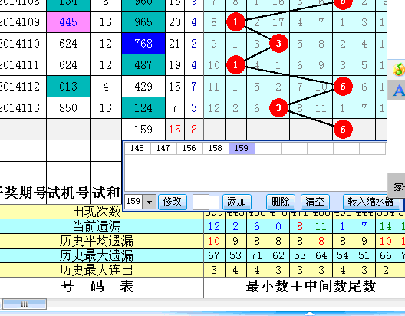405x316 pixels.
Task: Click red ball 6 in the bottom row
Action: pyautogui.click(x=343, y=129)
